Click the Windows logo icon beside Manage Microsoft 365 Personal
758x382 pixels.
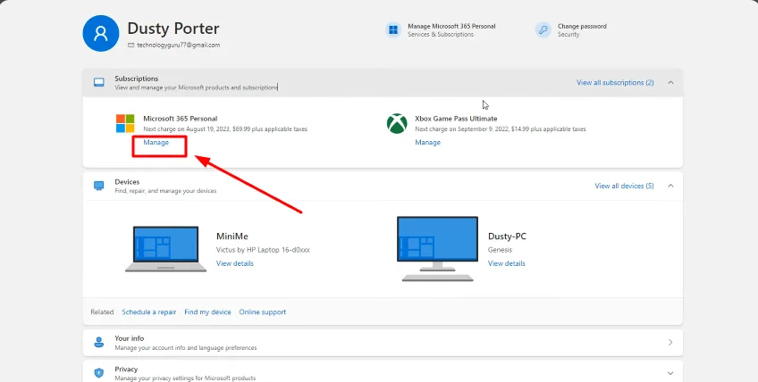point(393,30)
